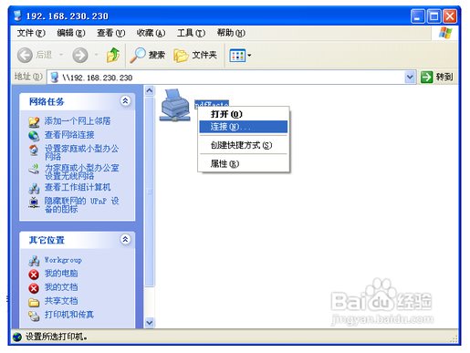Click the workgroup computers icon beside 查看工作组计算机

click(x=34, y=189)
